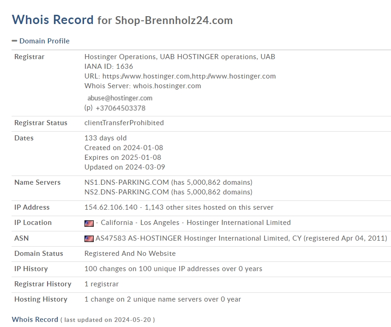This screenshot has height=327, width=391.
Task: Click the 'Name Servers' row label
Action: coord(37,182)
